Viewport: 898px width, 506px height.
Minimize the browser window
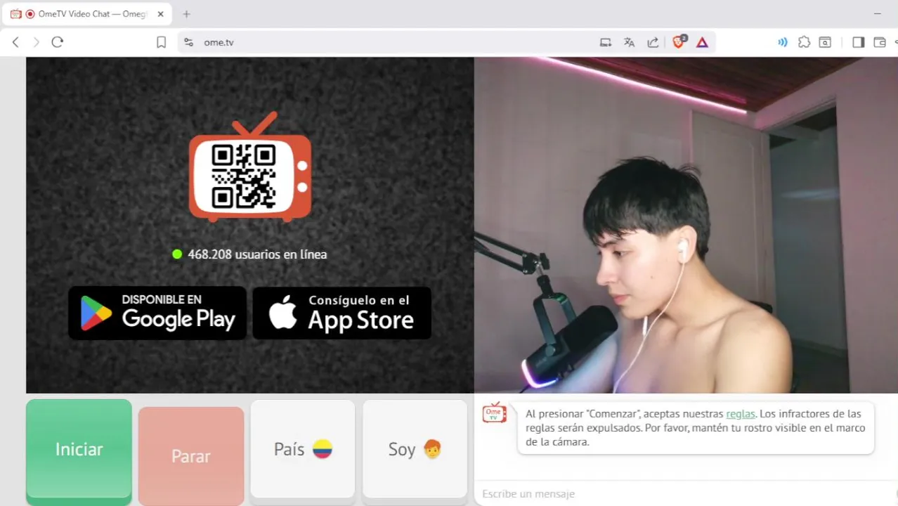(x=877, y=14)
